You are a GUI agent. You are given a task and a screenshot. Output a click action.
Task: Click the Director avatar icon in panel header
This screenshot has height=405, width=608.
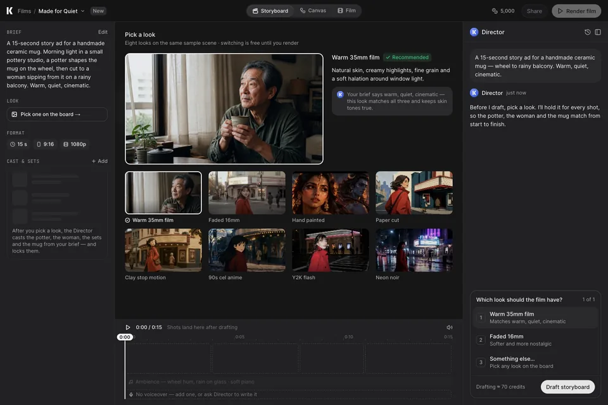tap(474, 32)
